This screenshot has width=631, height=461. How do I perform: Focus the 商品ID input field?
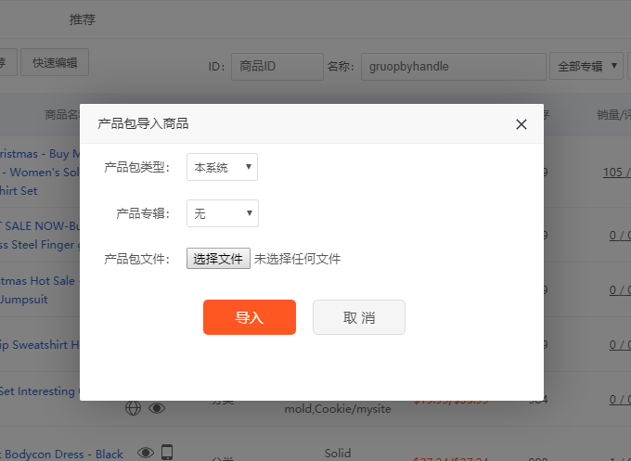coord(277,67)
